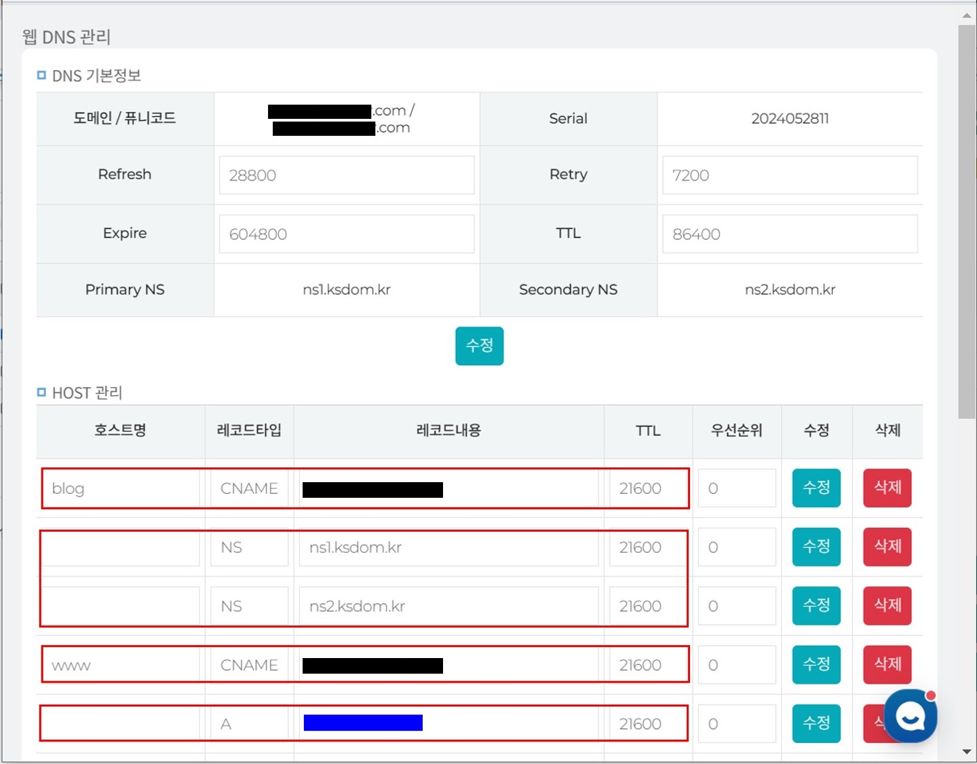
Task: Click Secondary NS value ns2.ksdom.kr
Action: pos(790,289)
